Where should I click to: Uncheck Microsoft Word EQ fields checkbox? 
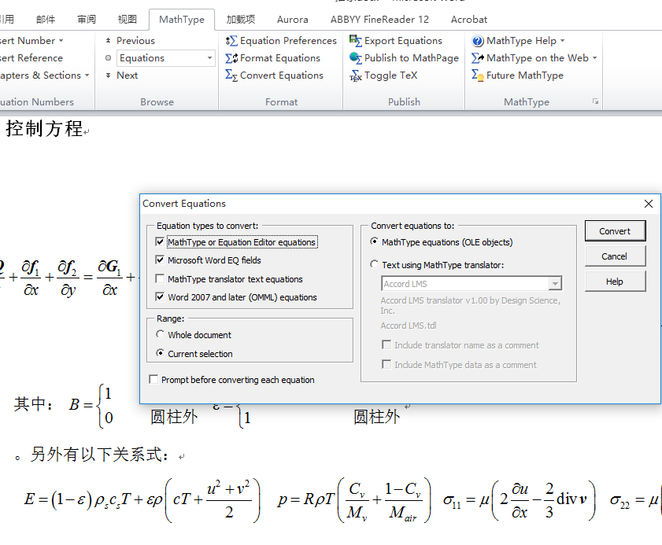pos(161,260)
